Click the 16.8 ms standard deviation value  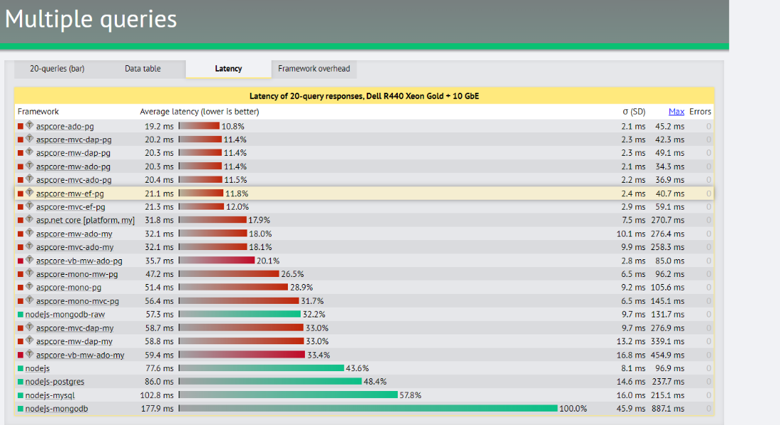[631, 355]
